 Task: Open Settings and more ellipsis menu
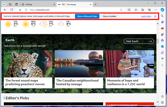[x=156, y=10]
